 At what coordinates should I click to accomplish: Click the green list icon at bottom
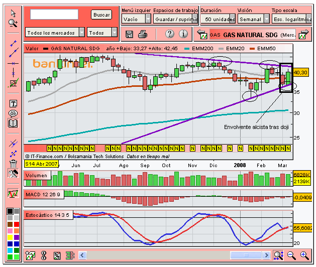[70, 255]
